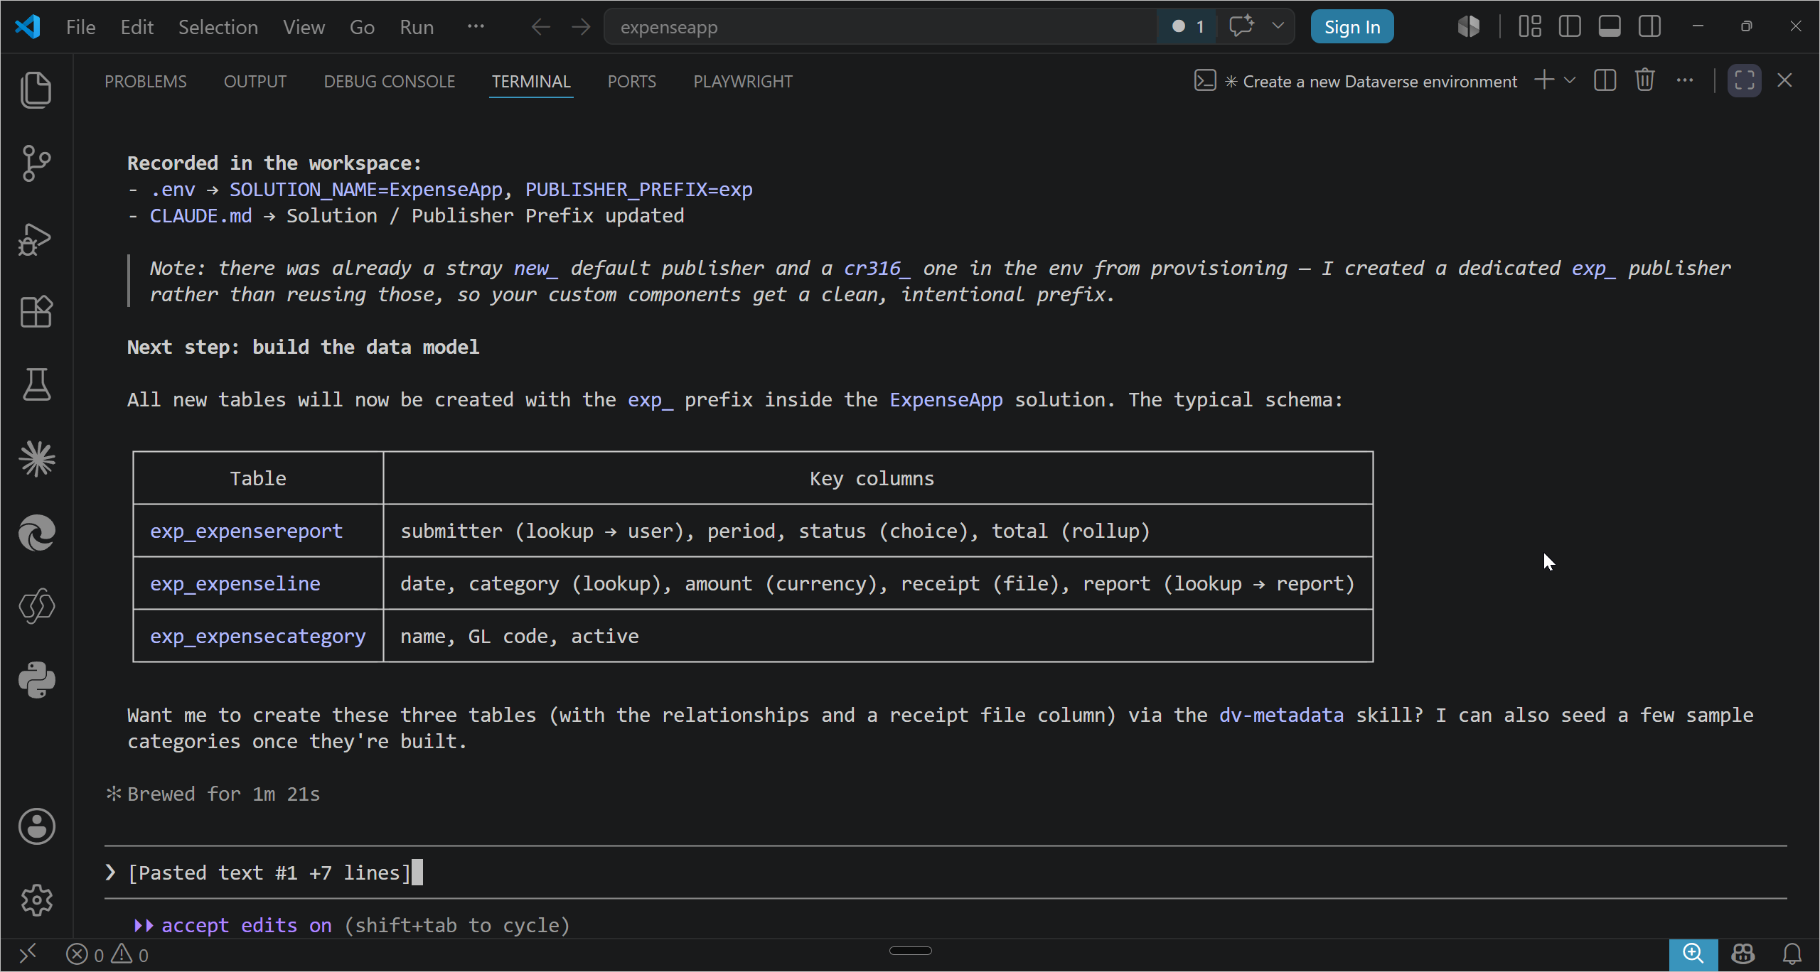1820x972 pixels.
Task: Click the indicator badge showing 1 in search bar
Action: point(1188,27)
